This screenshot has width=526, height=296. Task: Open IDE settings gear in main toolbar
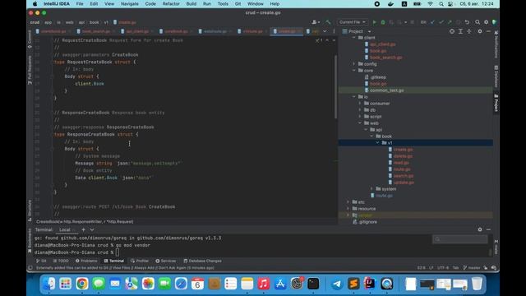click(486, 22)
